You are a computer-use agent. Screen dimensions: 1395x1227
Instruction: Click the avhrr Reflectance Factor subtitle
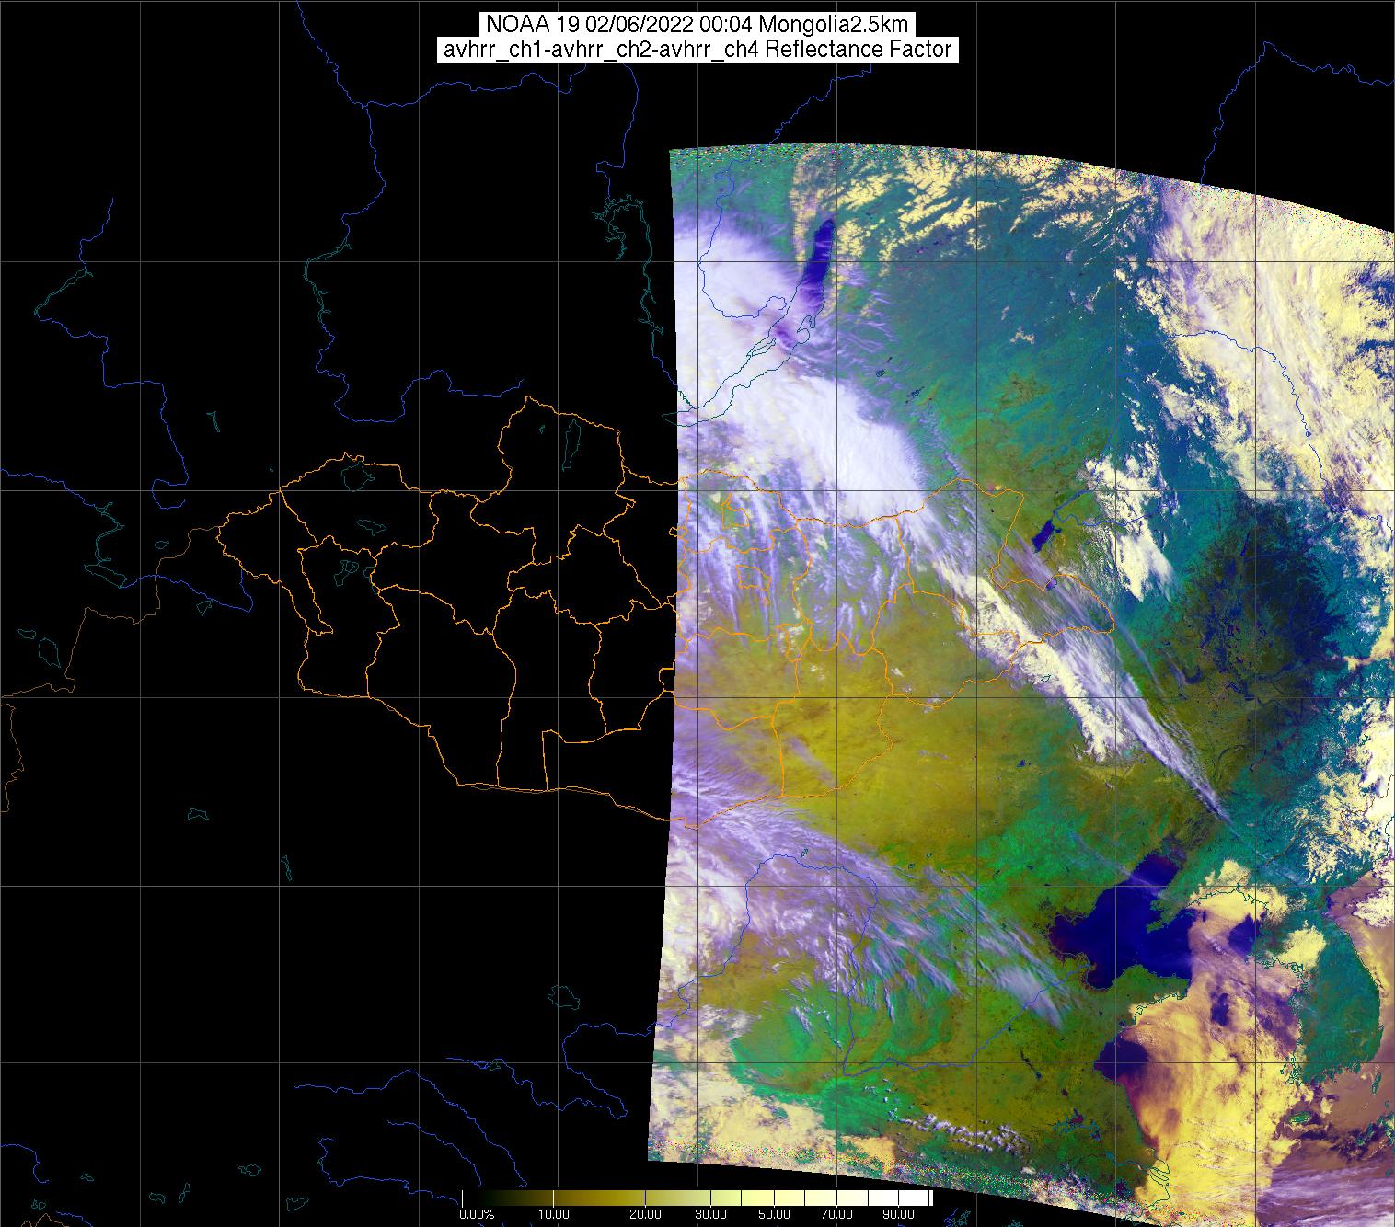(x=697, y=50)
